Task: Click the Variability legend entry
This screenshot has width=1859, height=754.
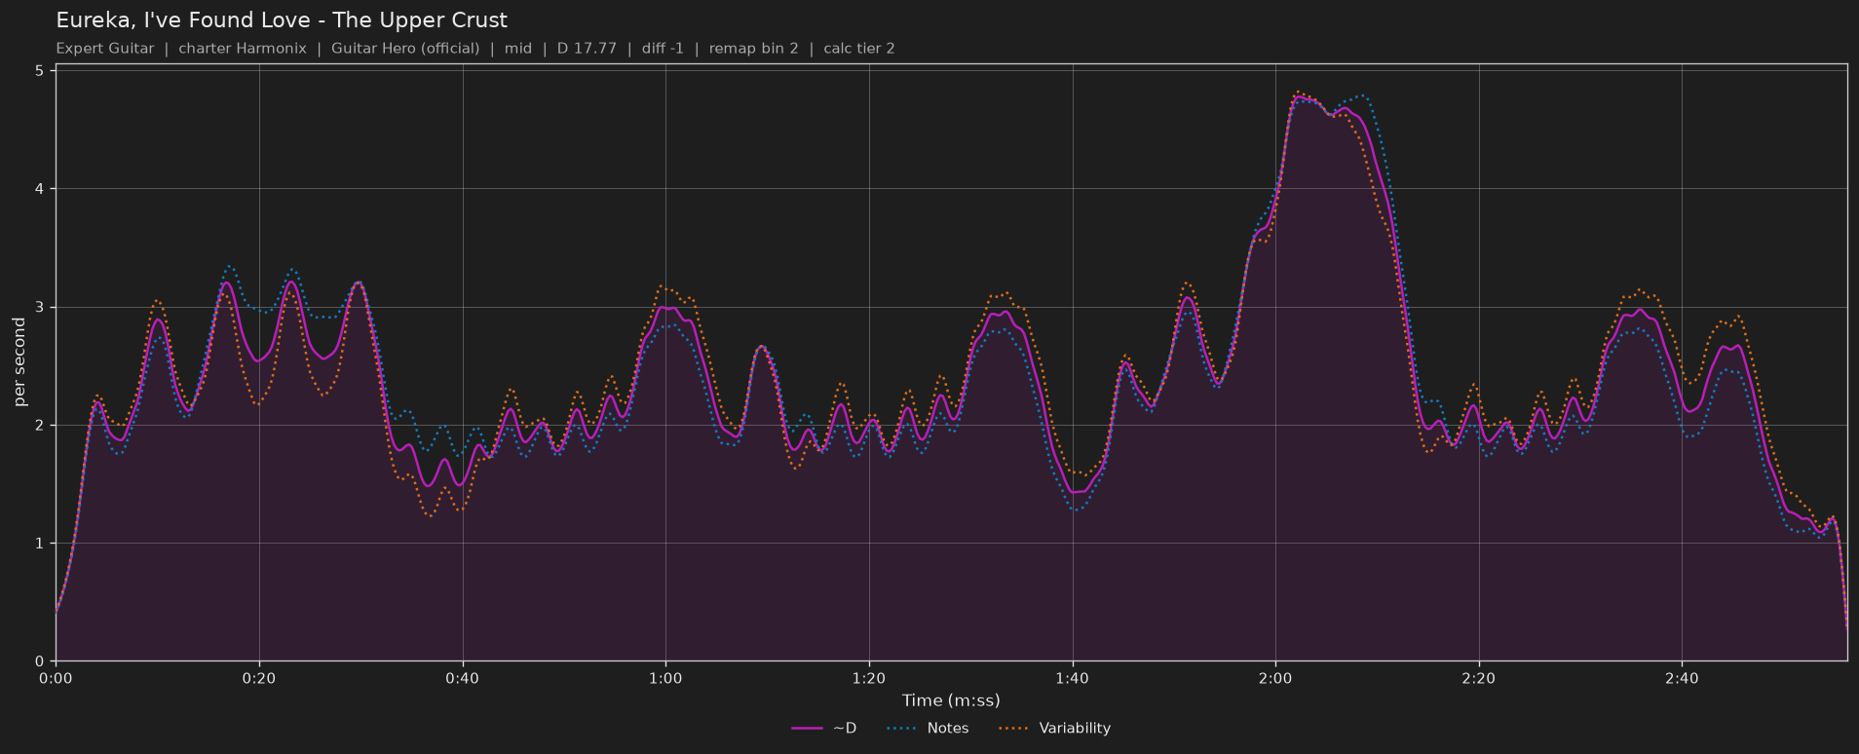Action: pyautogui.click(x=1054, y=728)
